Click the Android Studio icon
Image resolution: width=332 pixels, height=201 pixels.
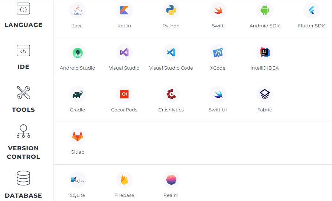(x=78, y=52)
